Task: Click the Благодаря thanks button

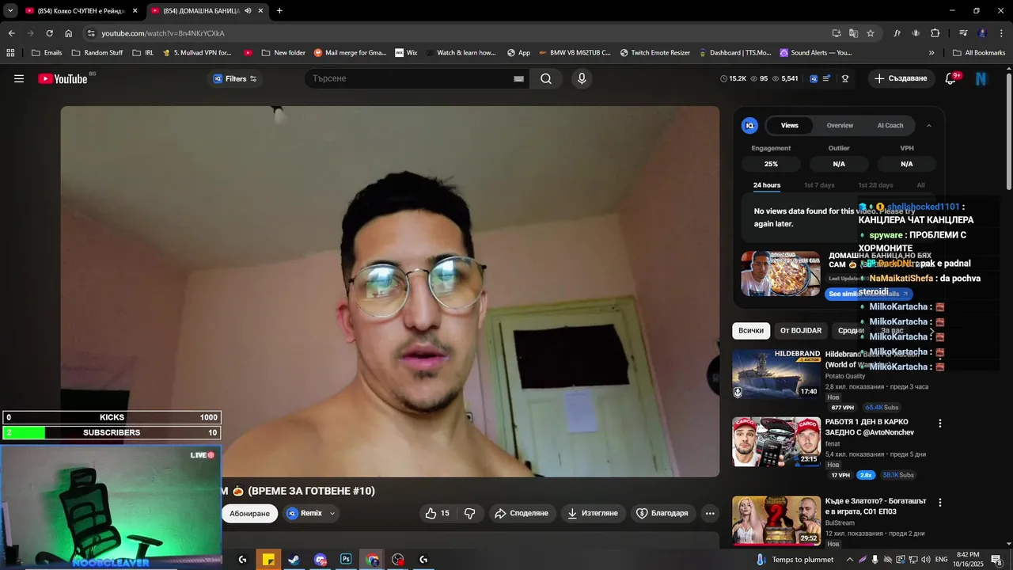Action: click(x=663, y=514)
